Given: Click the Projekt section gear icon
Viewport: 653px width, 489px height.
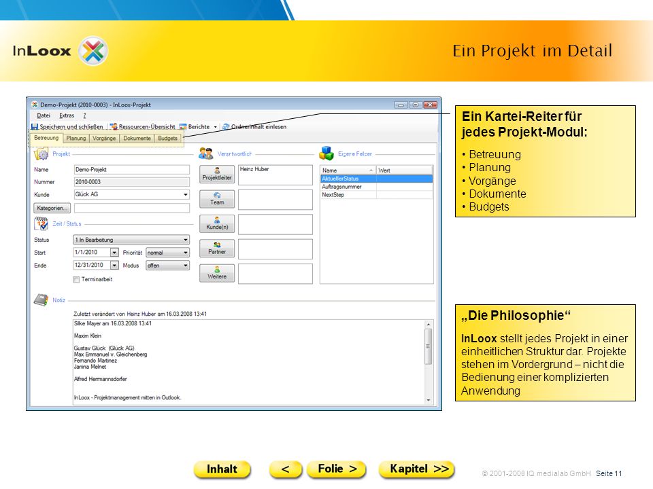Looking at the screenshot, I should [41, 154].
